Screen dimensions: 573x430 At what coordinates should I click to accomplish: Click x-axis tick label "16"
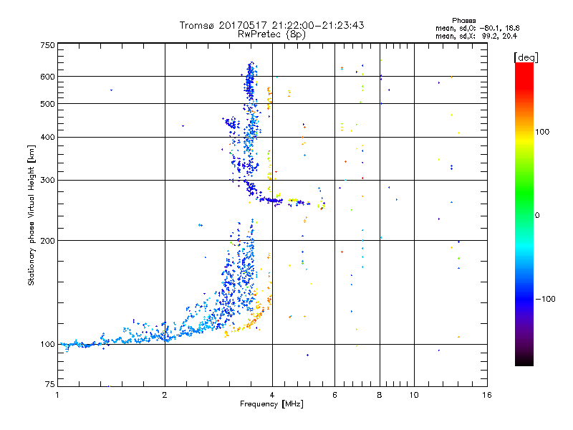[x=487, y=395]
